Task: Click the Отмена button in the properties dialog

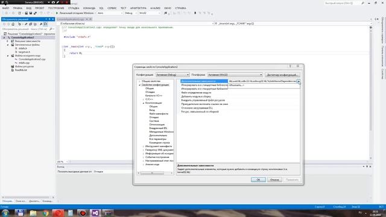Action: [x=274, y=180]
